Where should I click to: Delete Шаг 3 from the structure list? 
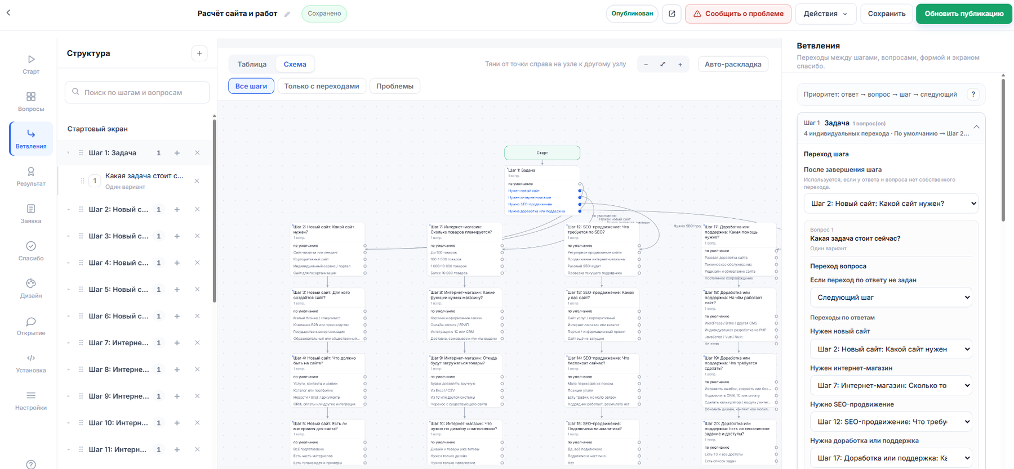point(197,236)
